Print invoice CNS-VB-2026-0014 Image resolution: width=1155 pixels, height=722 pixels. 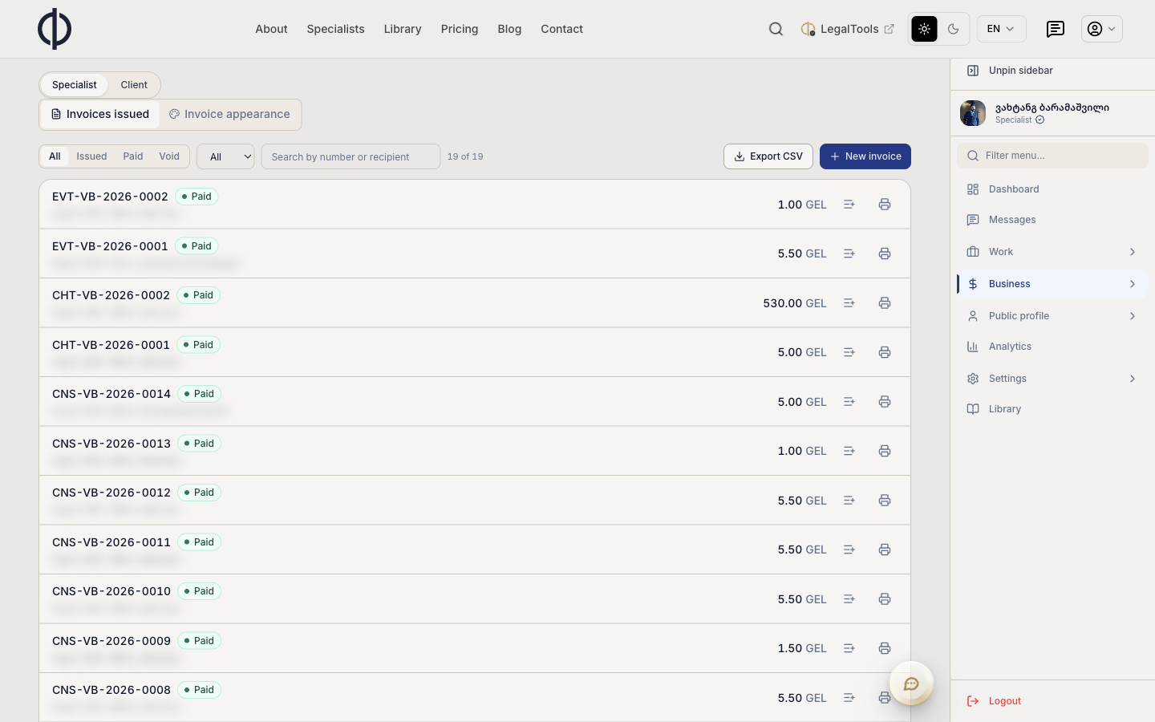pyautogui.click(x=885, y=402)
